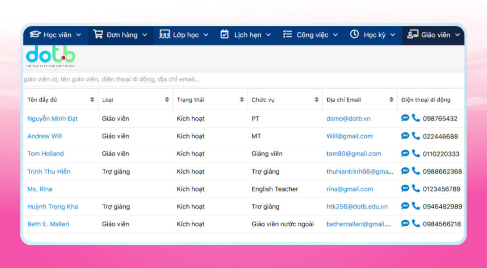This screenshot has width=487, height=268.
Task: Click the dotb logo
Action: [x=51, y=57]
